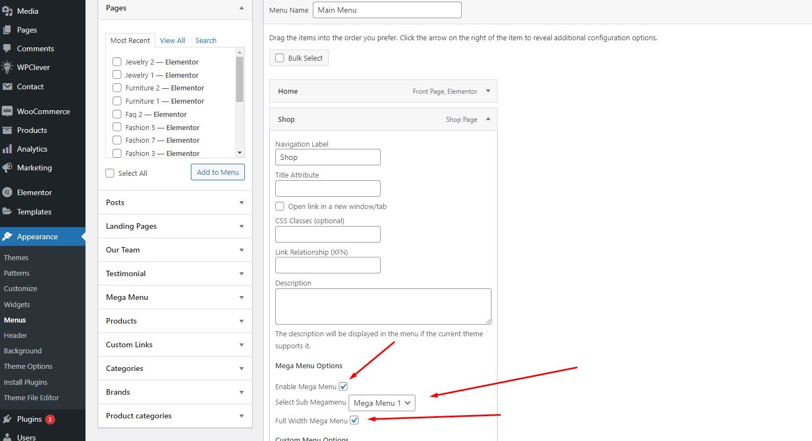Click the Marketing megaphone icon
812x441 pixels.
[7, 168]
